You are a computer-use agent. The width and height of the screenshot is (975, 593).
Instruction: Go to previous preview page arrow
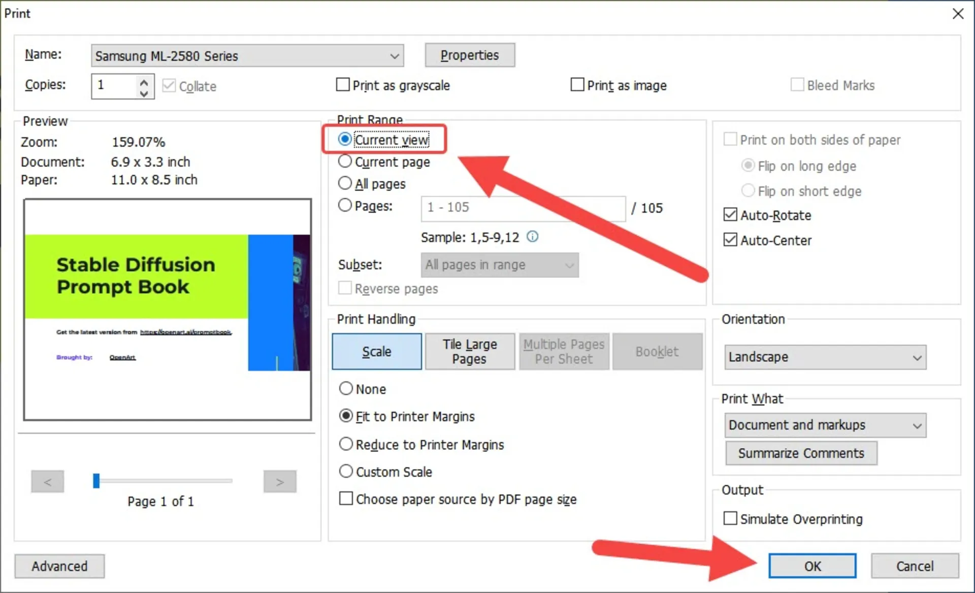tap(48, 482)
